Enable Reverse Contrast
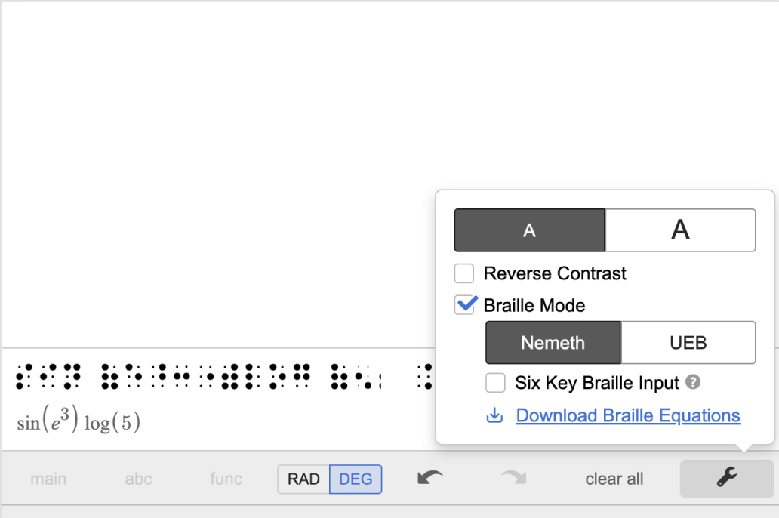Viewport: 779px width, 518px height. tap(463, 273)
